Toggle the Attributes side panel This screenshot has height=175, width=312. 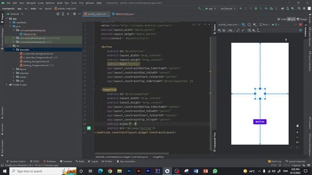point(306,30)
